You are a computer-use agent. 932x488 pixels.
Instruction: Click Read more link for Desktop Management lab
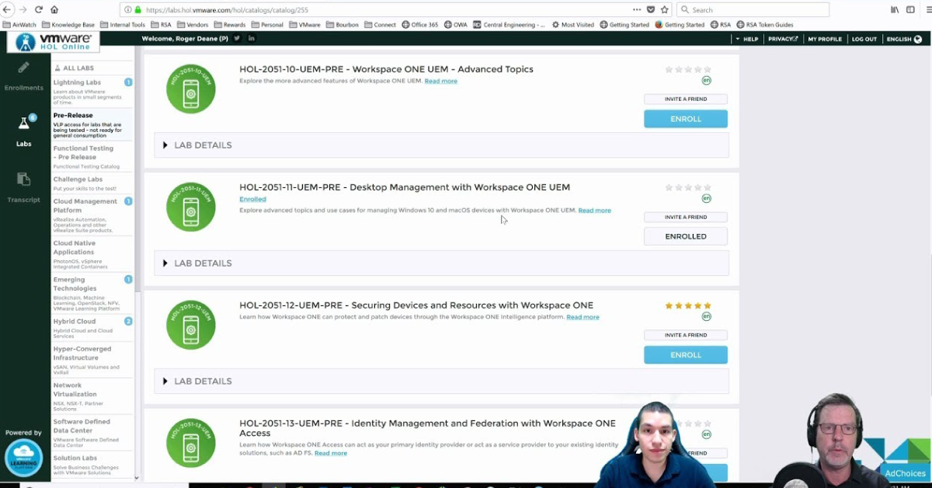[x=594, y=211]
